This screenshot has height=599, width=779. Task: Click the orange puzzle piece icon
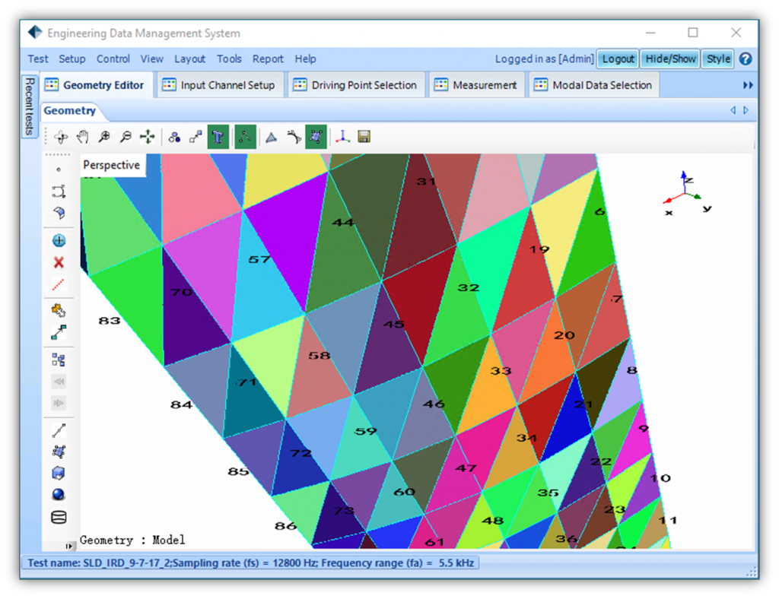[x=59, y=311]
